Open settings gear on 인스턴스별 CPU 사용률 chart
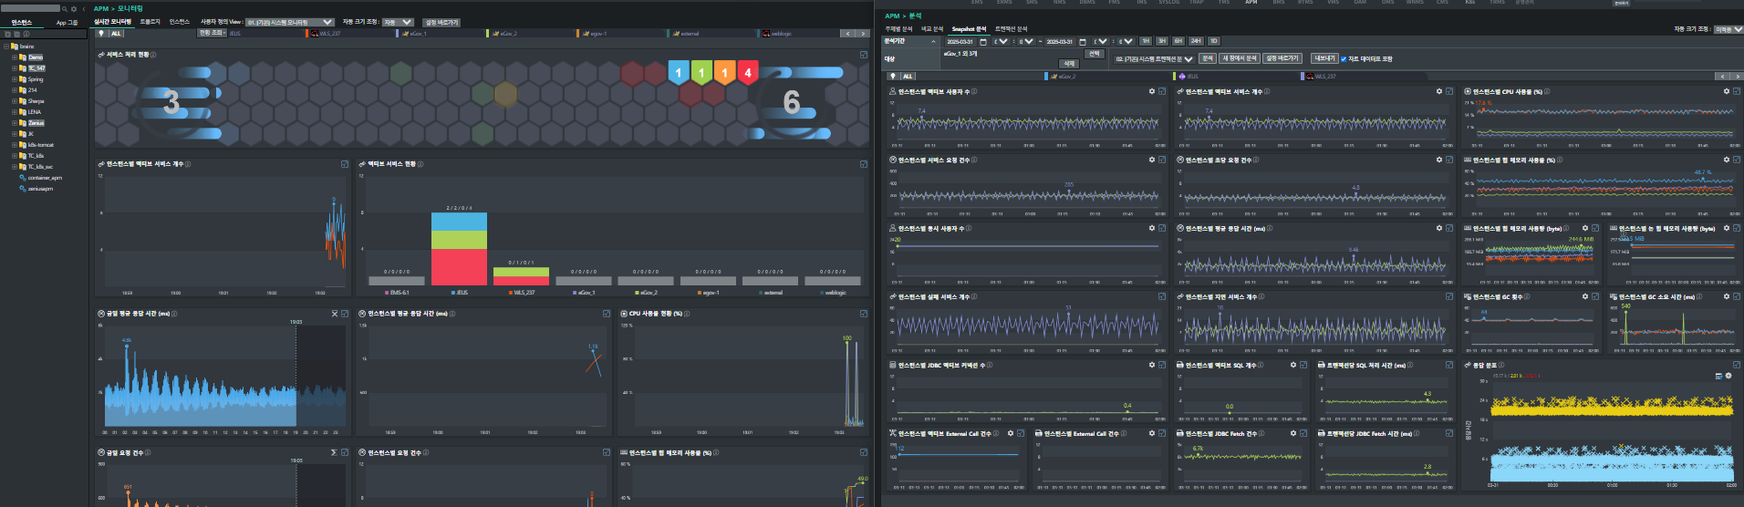 tap(1726, 91)
